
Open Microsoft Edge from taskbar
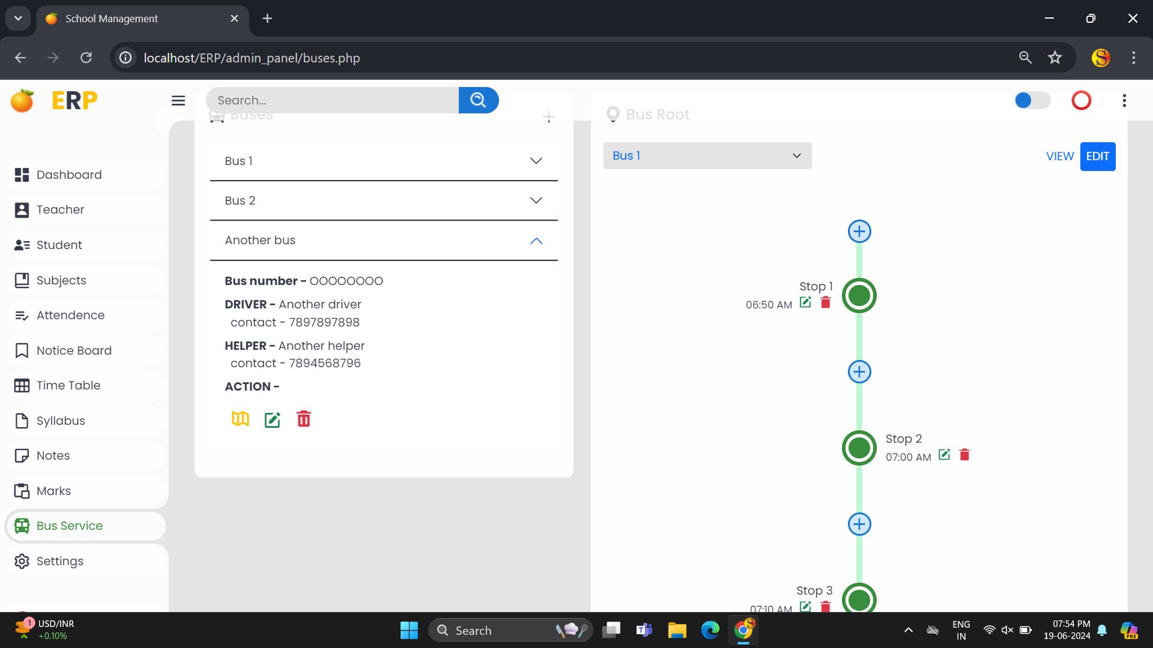[710, 630]
